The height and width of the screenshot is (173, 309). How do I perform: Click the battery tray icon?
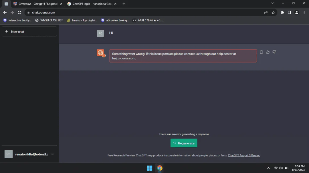(x=286, y=168)
